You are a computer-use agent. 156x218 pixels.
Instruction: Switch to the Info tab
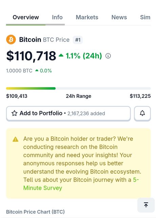click(57, 17)
